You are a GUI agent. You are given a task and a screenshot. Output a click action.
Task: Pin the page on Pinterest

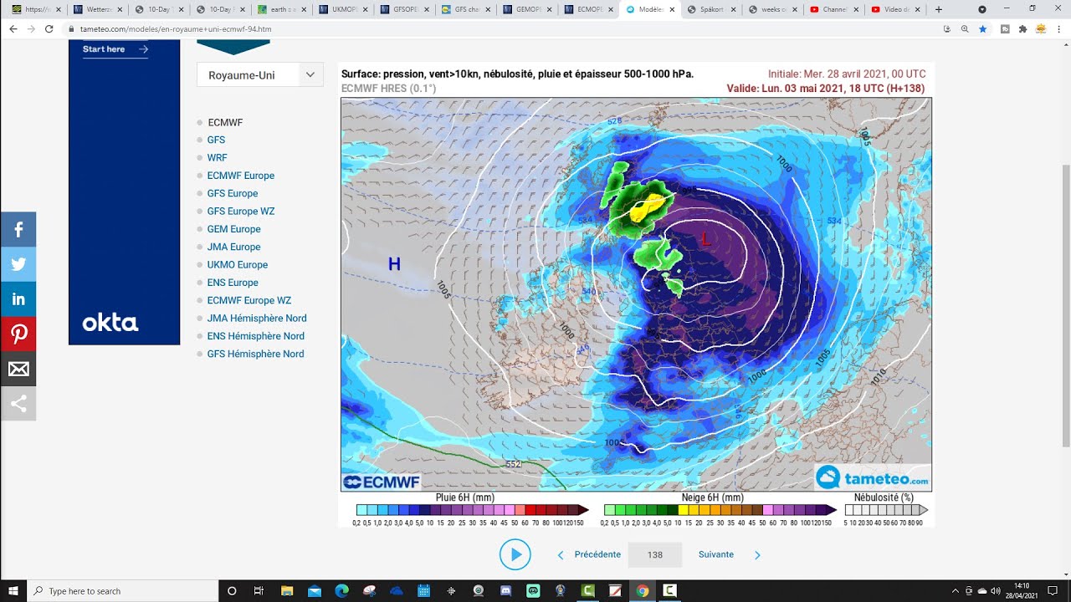click(18, 334)
